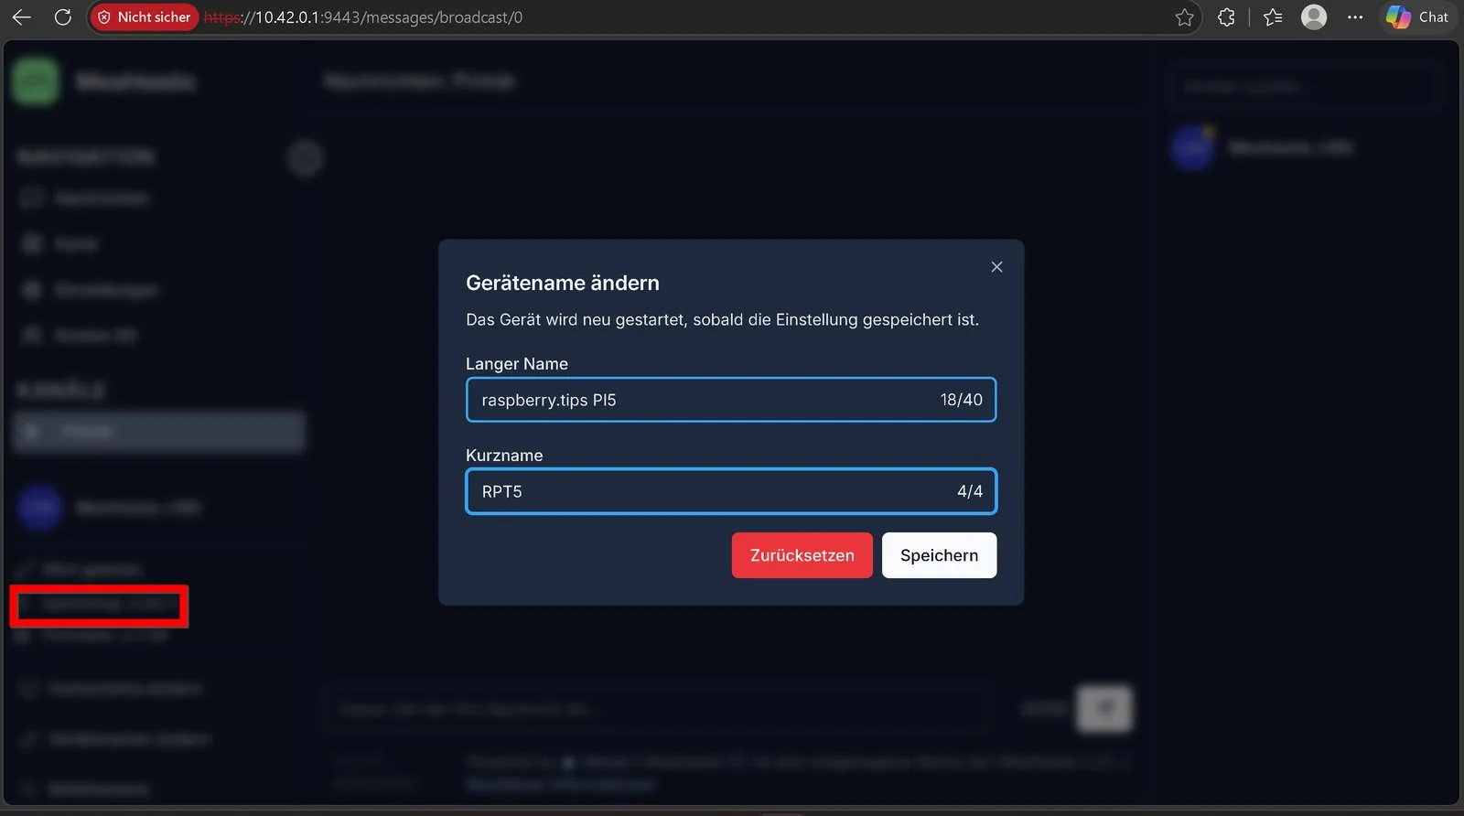The width and height of the screenshot is (1464, 816).
Task: Focus the Kurzname input field
Action: pyautogui.click(x=731, y=491)
